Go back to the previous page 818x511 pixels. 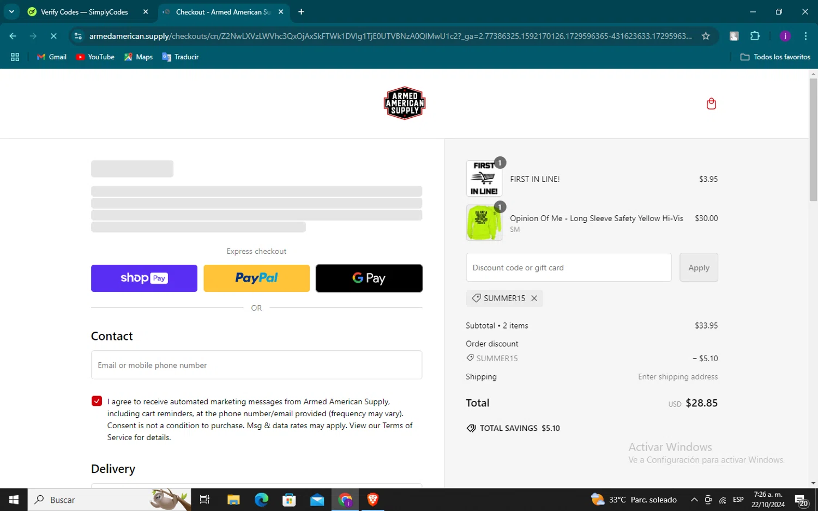coord(13,36)
